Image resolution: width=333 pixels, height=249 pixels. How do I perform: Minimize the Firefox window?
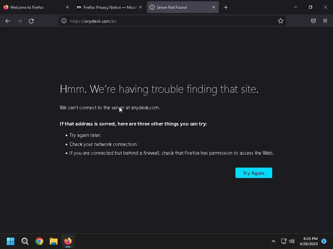[x=295, y=7]
